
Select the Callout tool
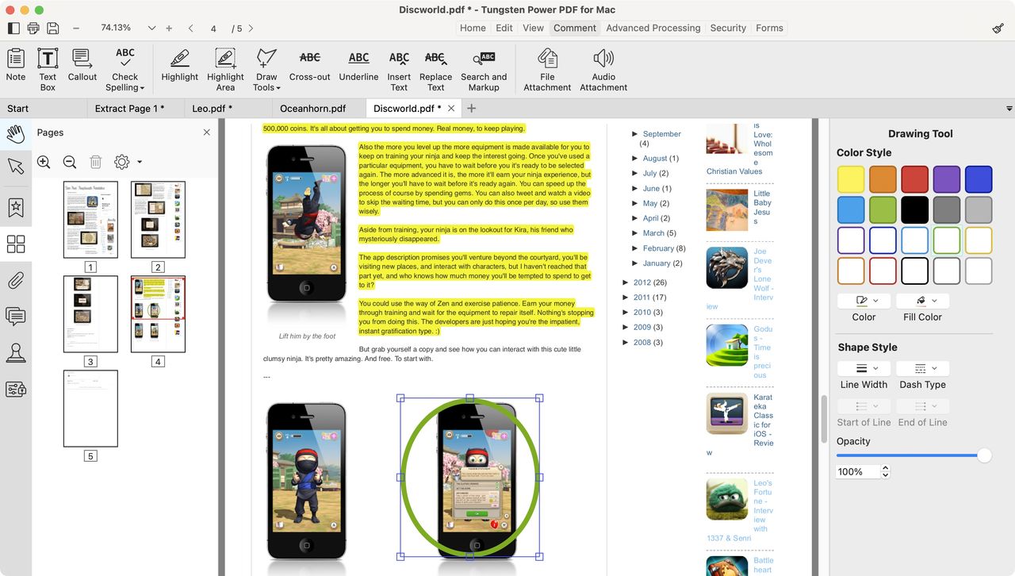point(82,65)
